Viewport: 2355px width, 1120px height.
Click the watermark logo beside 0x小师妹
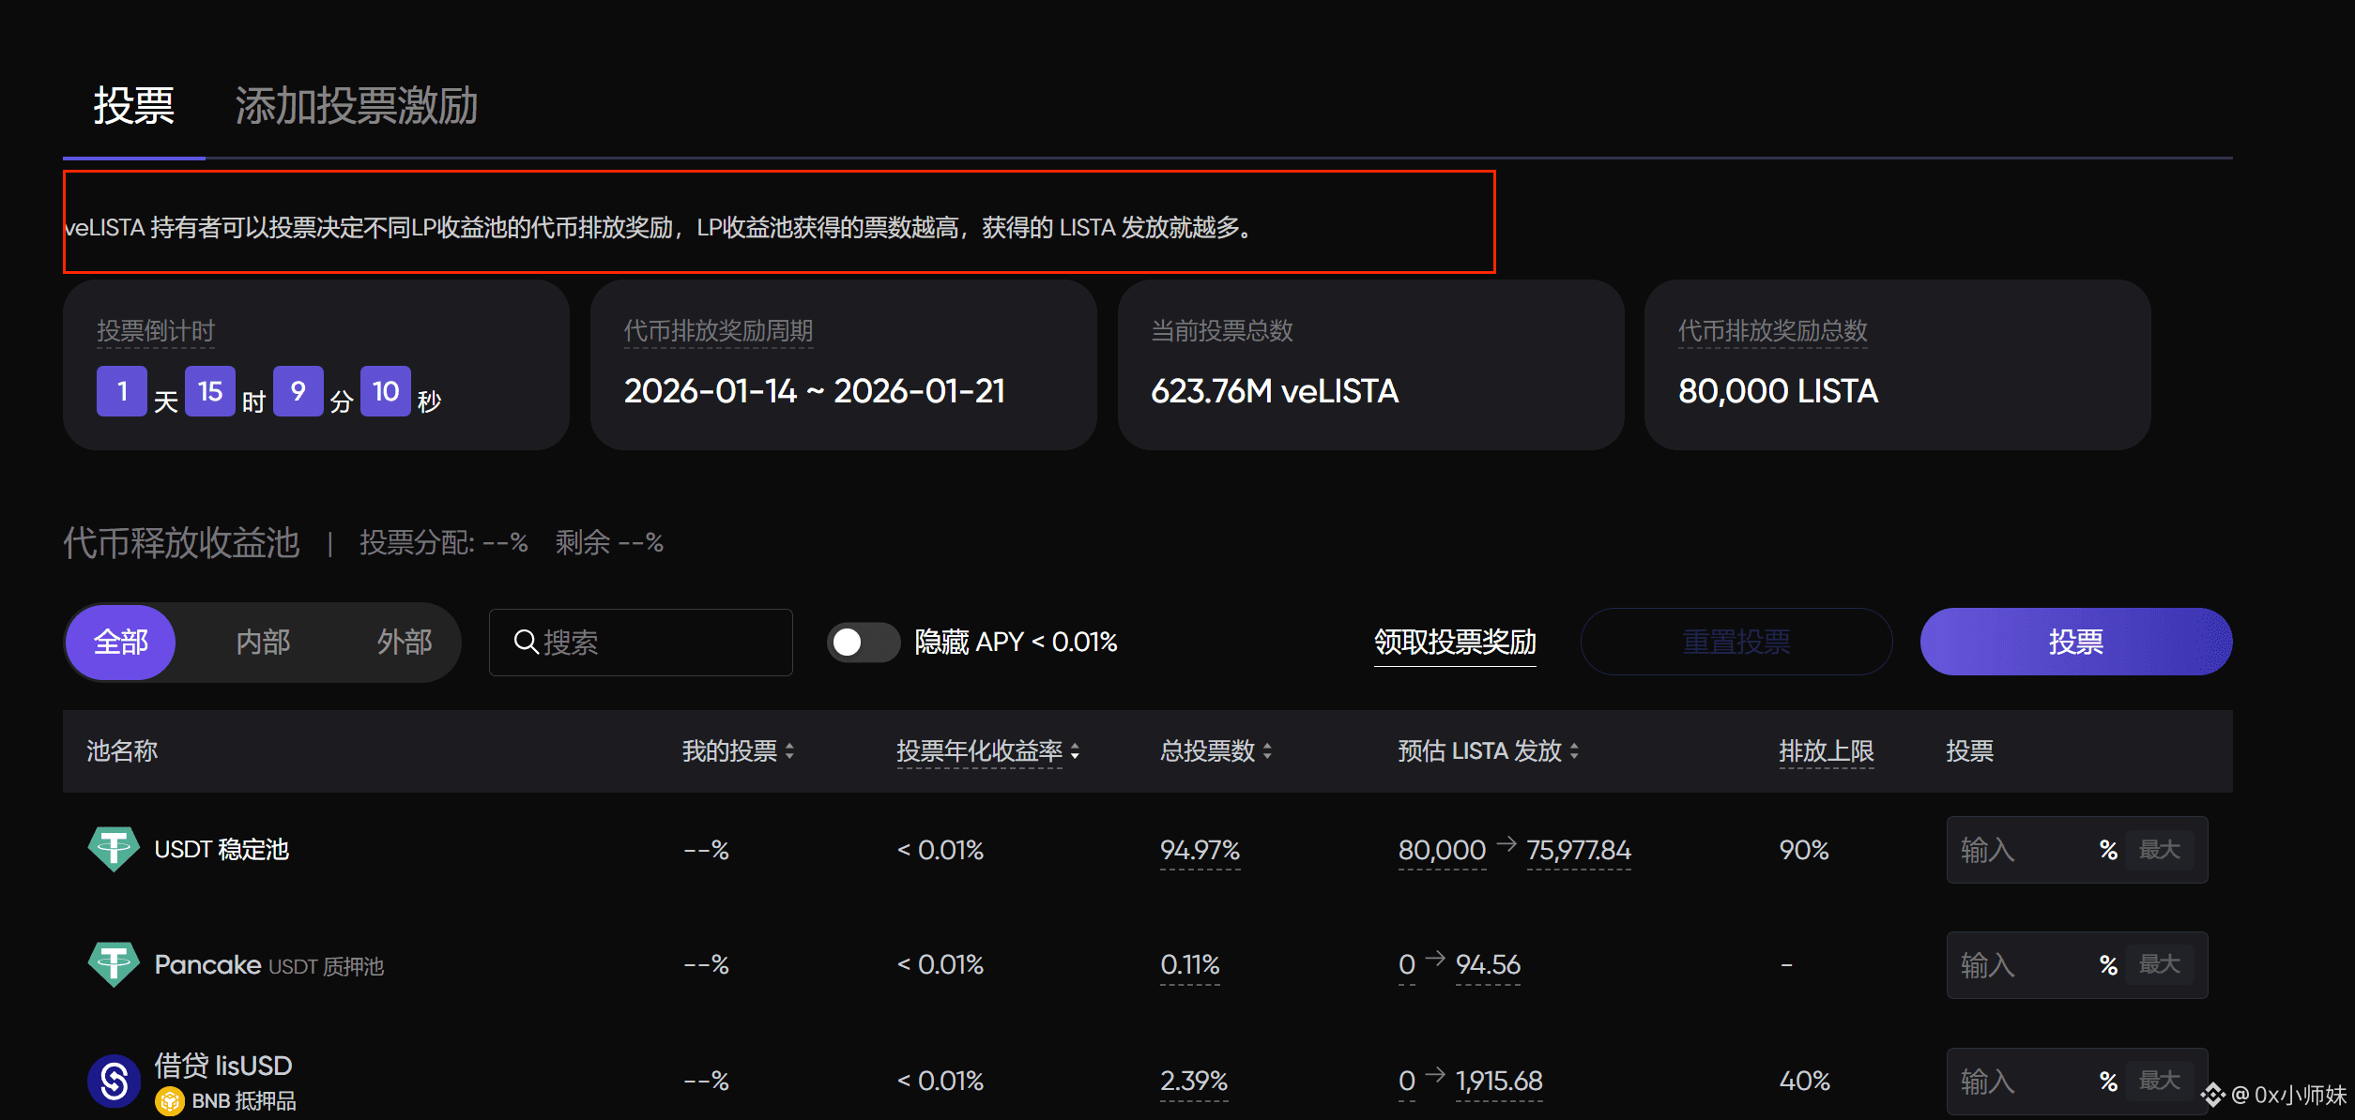[2212, 1095]
